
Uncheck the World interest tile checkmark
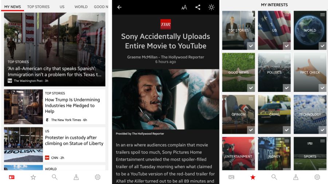[x=322, y=46]
